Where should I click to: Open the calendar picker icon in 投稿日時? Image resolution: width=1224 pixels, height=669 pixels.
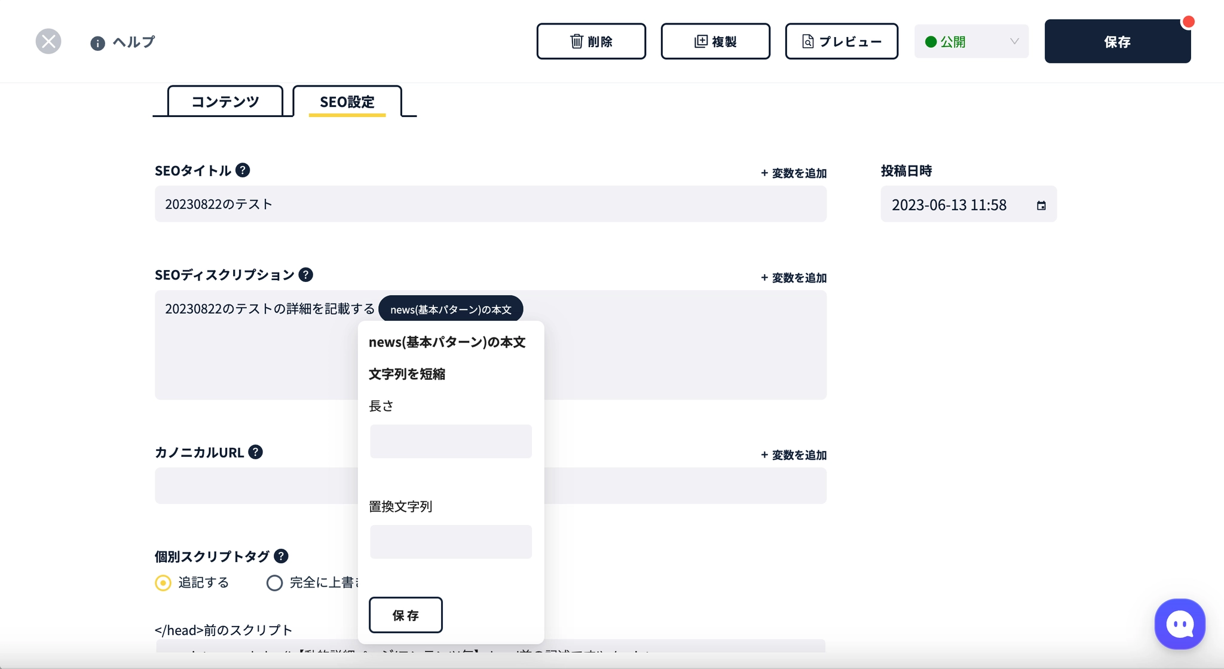1041,205
